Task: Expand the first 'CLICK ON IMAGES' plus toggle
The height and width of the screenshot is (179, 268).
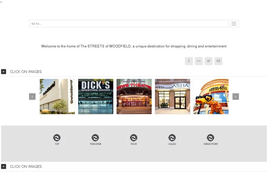Action: coord(4,72)
